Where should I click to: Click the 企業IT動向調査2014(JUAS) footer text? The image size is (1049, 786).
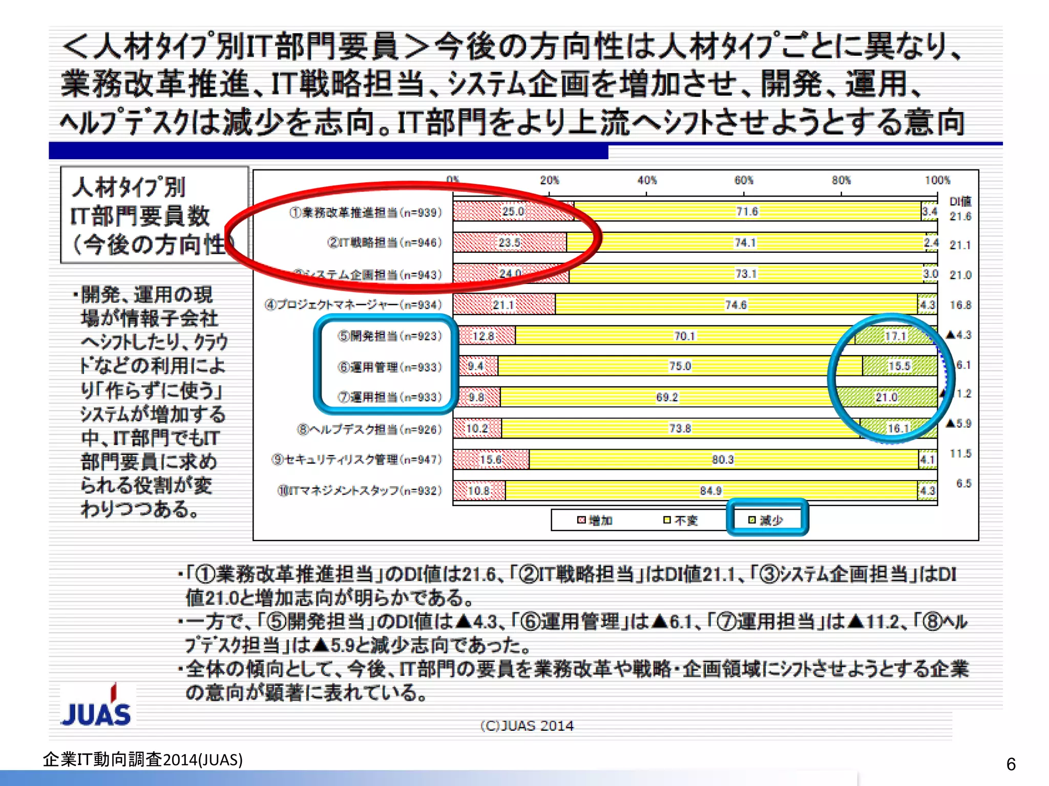pos(143,759)
